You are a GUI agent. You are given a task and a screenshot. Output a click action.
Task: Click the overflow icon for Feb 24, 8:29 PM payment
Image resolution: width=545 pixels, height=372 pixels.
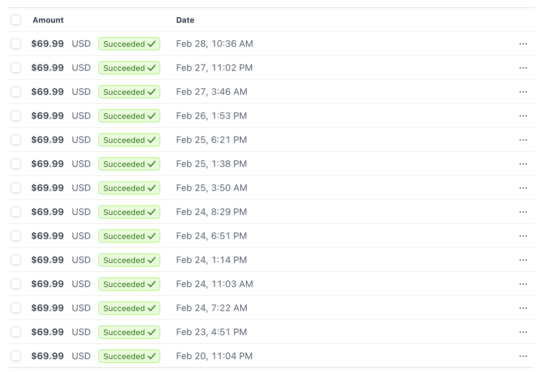point(523,212)
